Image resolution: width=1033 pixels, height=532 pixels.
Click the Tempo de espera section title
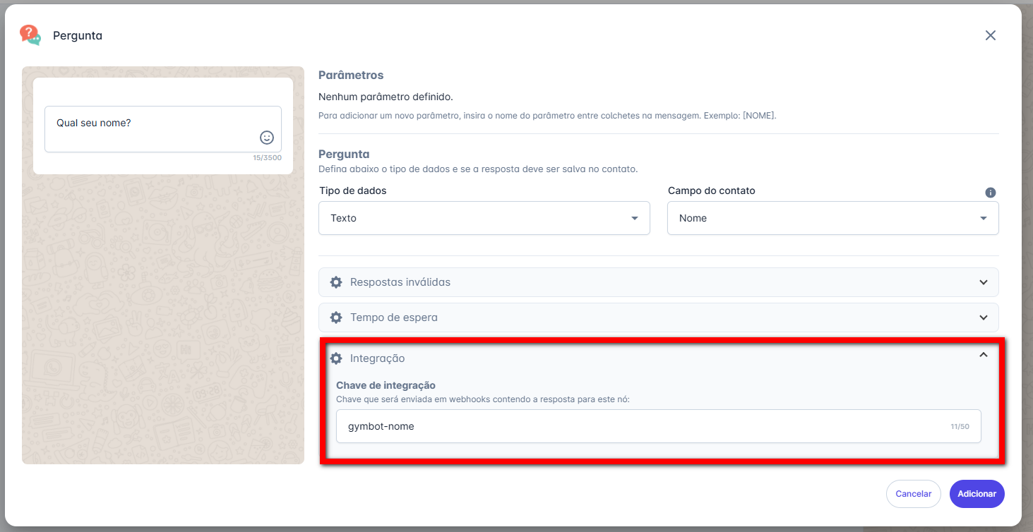(393, 318)
